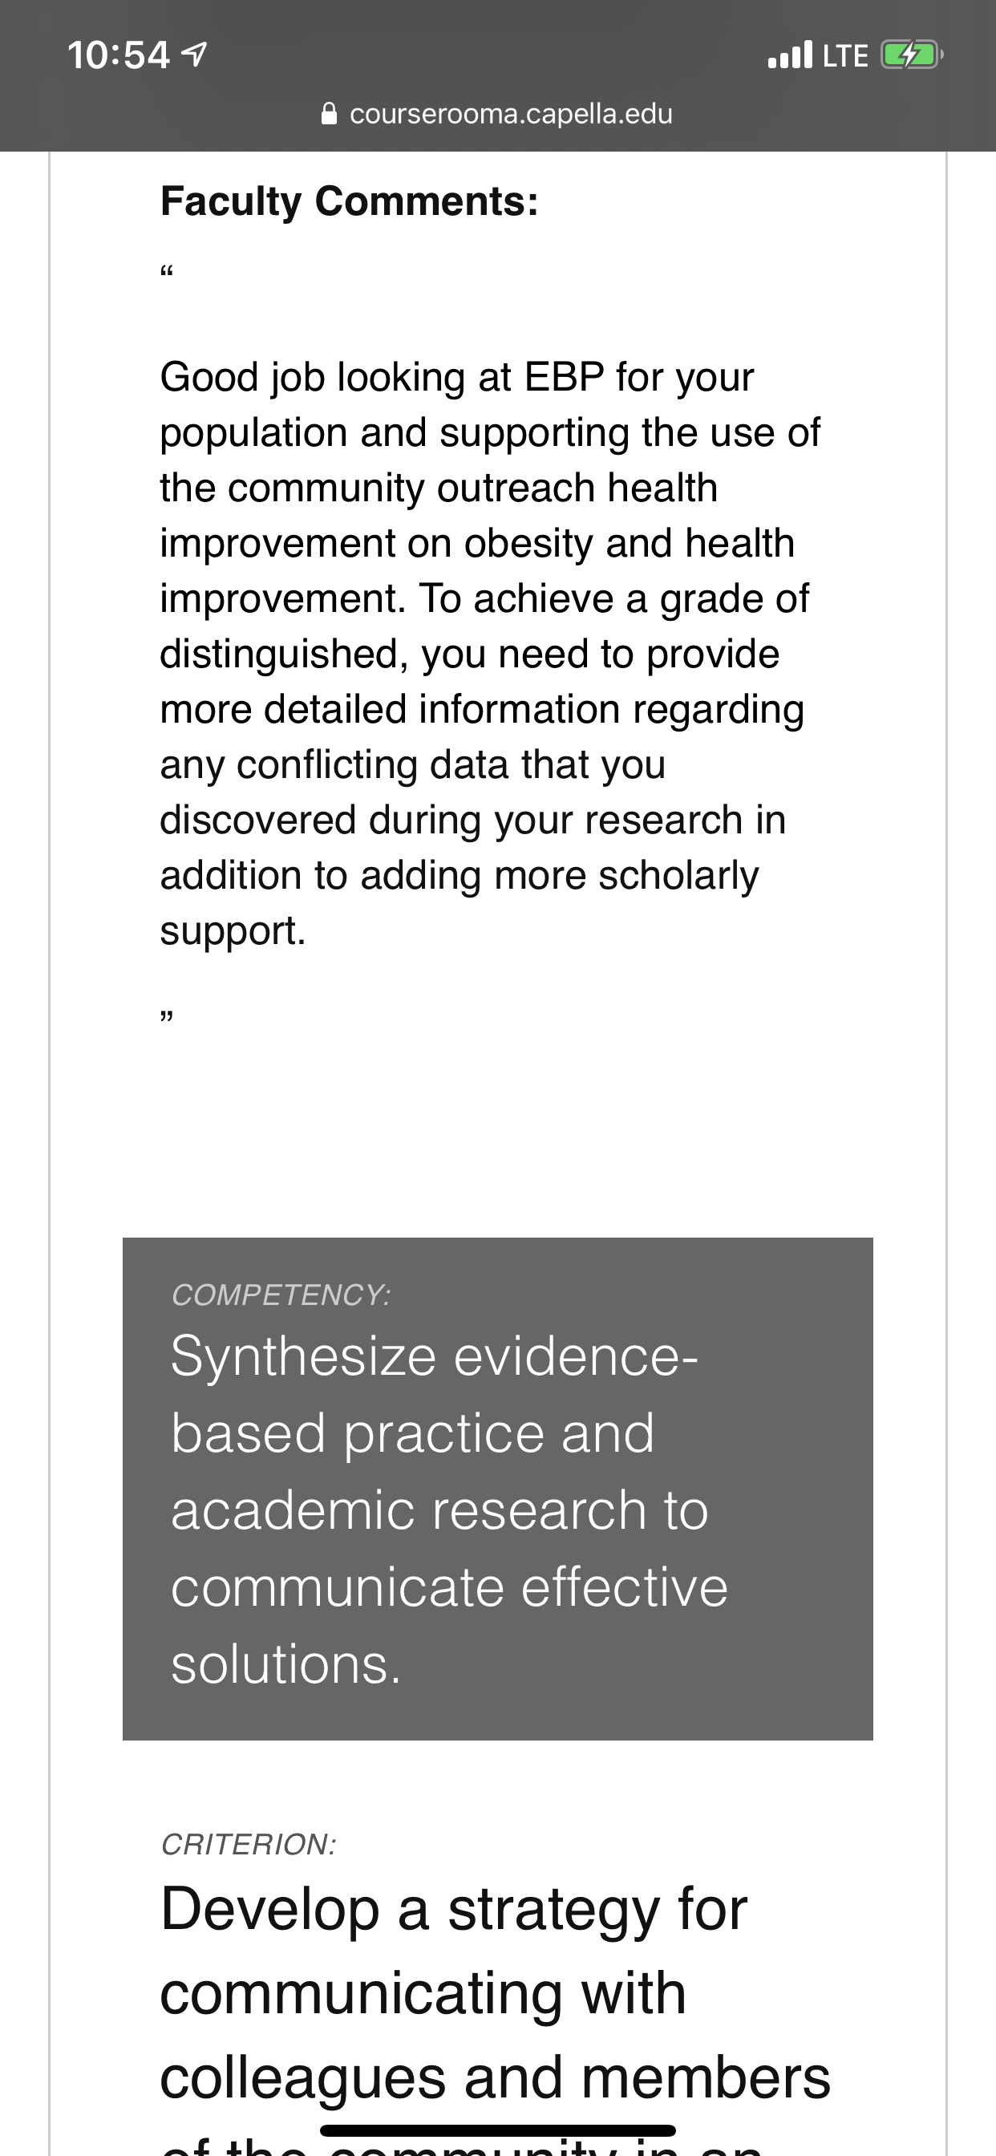Tap the Faculty Comments heading
996x2156 pixels.
[x=349, y=201]
